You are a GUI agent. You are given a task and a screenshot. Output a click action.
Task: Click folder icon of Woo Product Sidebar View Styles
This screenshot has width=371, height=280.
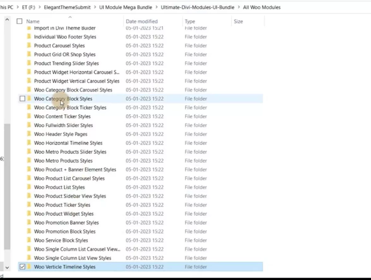click(29, 196)
